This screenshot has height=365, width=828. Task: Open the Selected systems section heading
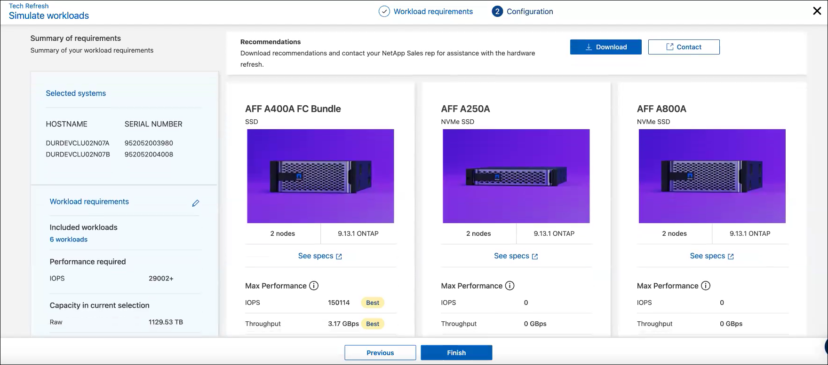pos(76,93)
